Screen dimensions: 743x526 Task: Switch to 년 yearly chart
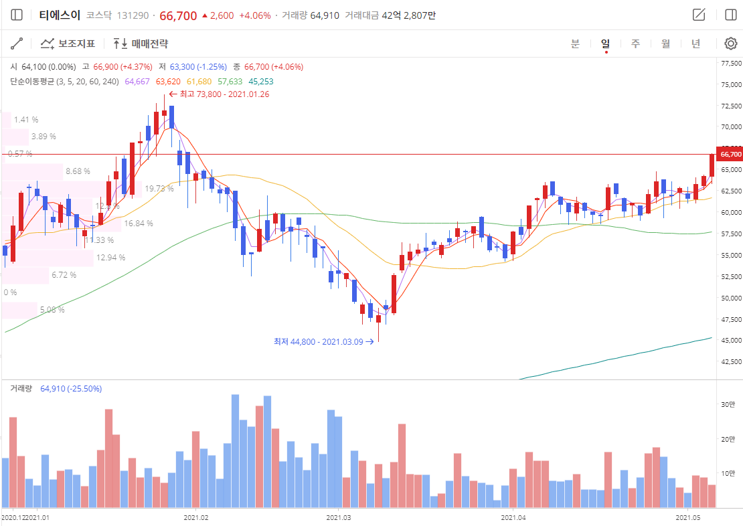click(695, 43)
